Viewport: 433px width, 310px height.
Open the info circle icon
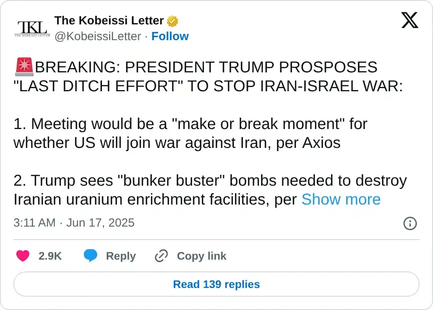click(410, 223)
